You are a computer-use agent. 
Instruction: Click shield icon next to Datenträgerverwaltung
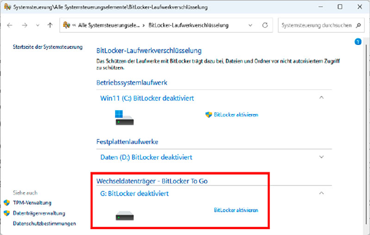(x=7, y=213)
